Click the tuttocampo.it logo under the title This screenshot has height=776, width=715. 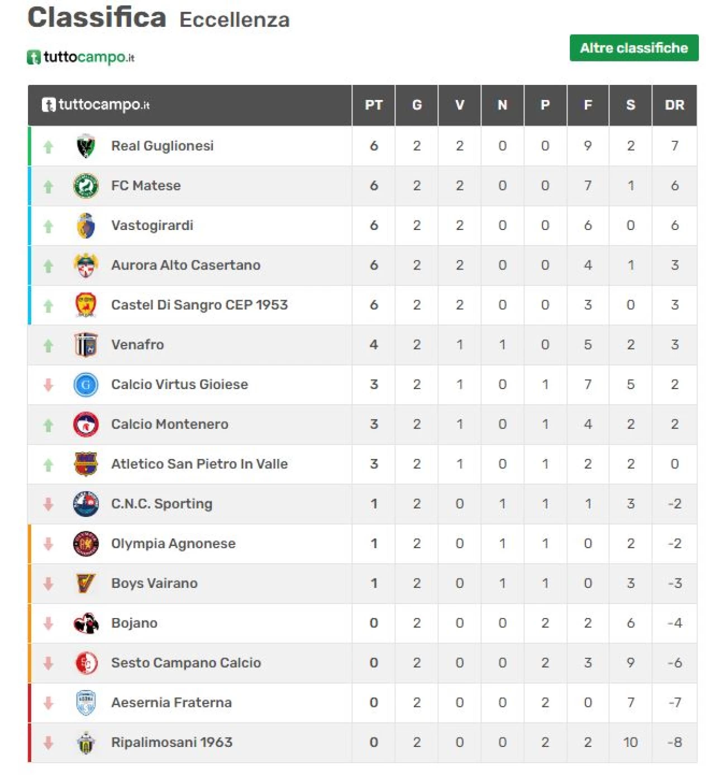pyautogui.click(x=81, y=57)
